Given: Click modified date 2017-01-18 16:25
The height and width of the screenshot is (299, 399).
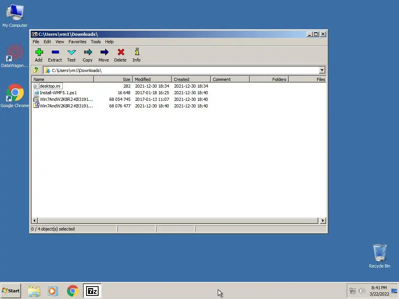Looking at the screenshot, I should (152, 93).
